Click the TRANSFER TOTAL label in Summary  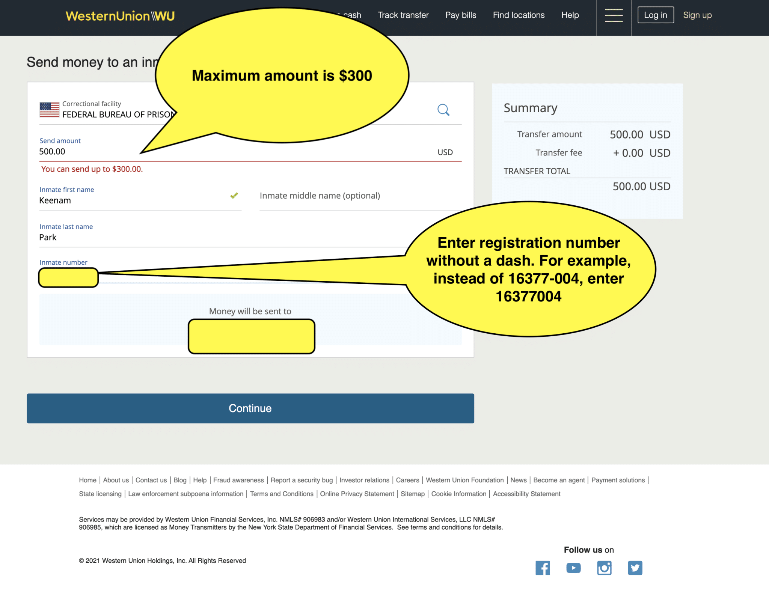click(537, 171)
